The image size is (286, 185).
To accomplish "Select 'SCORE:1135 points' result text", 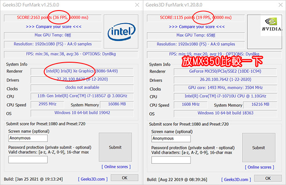I will point(177,18).
